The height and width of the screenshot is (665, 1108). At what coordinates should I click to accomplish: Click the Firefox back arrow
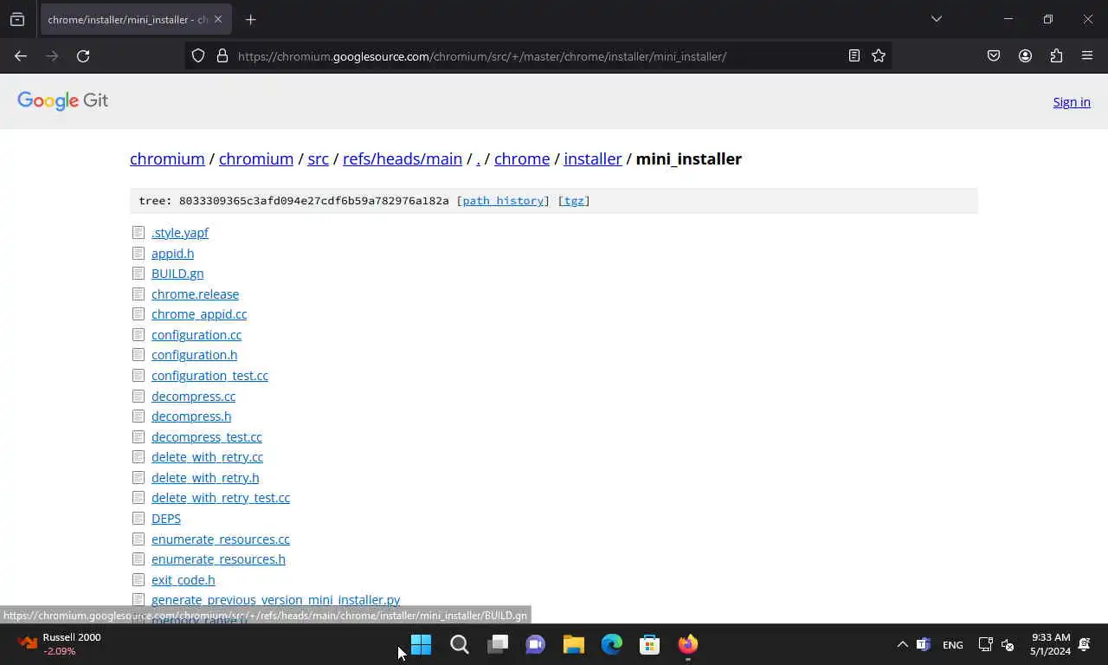pos(21,56)
